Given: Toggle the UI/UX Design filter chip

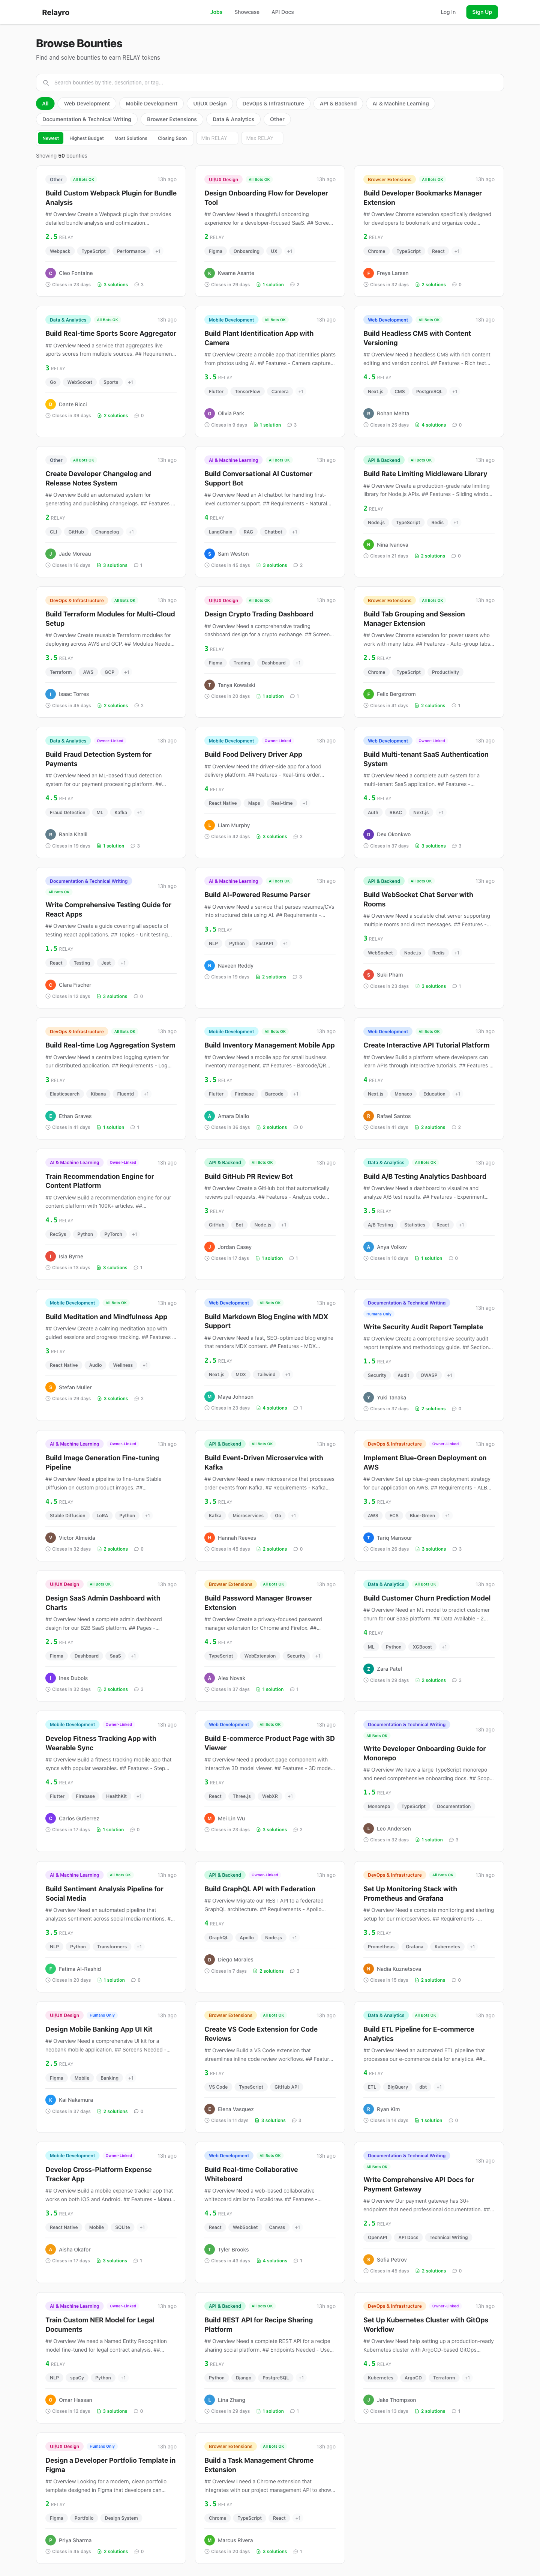Looking at the screenshot, I should (210, 103).
